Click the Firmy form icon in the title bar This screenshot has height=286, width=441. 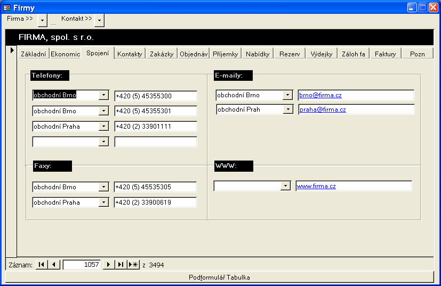click(7, 7)
